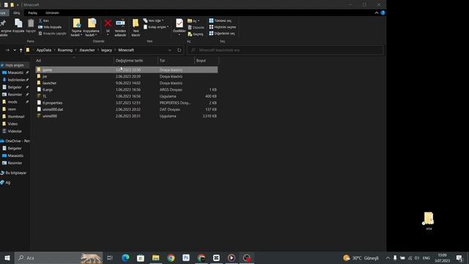
Task: Click the forward navigation arrow
Action: click(x=7, y=50)
